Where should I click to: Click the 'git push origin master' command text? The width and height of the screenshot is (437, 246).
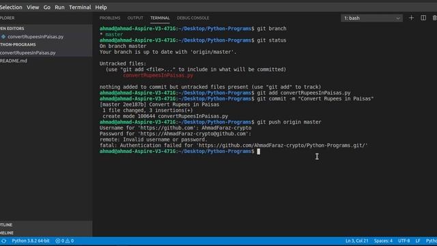pos(289,122)
